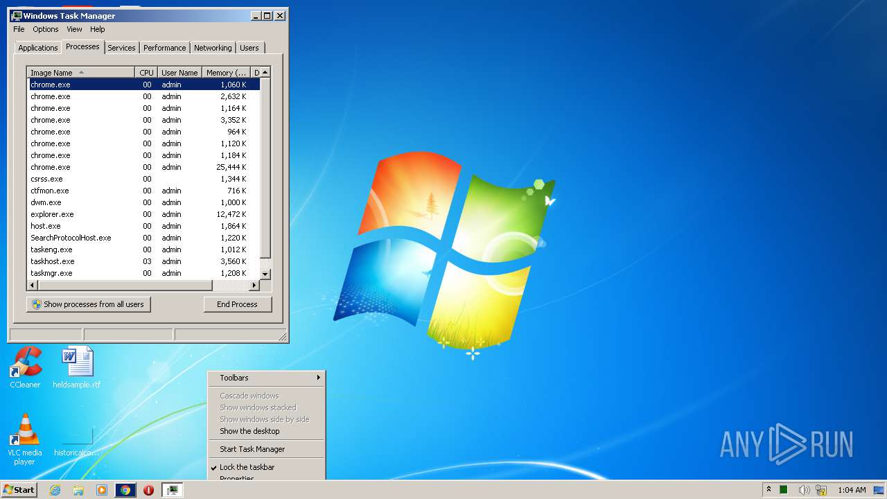Switch to the Services tab
Screen dimensions: 887x499
[121, 48]
